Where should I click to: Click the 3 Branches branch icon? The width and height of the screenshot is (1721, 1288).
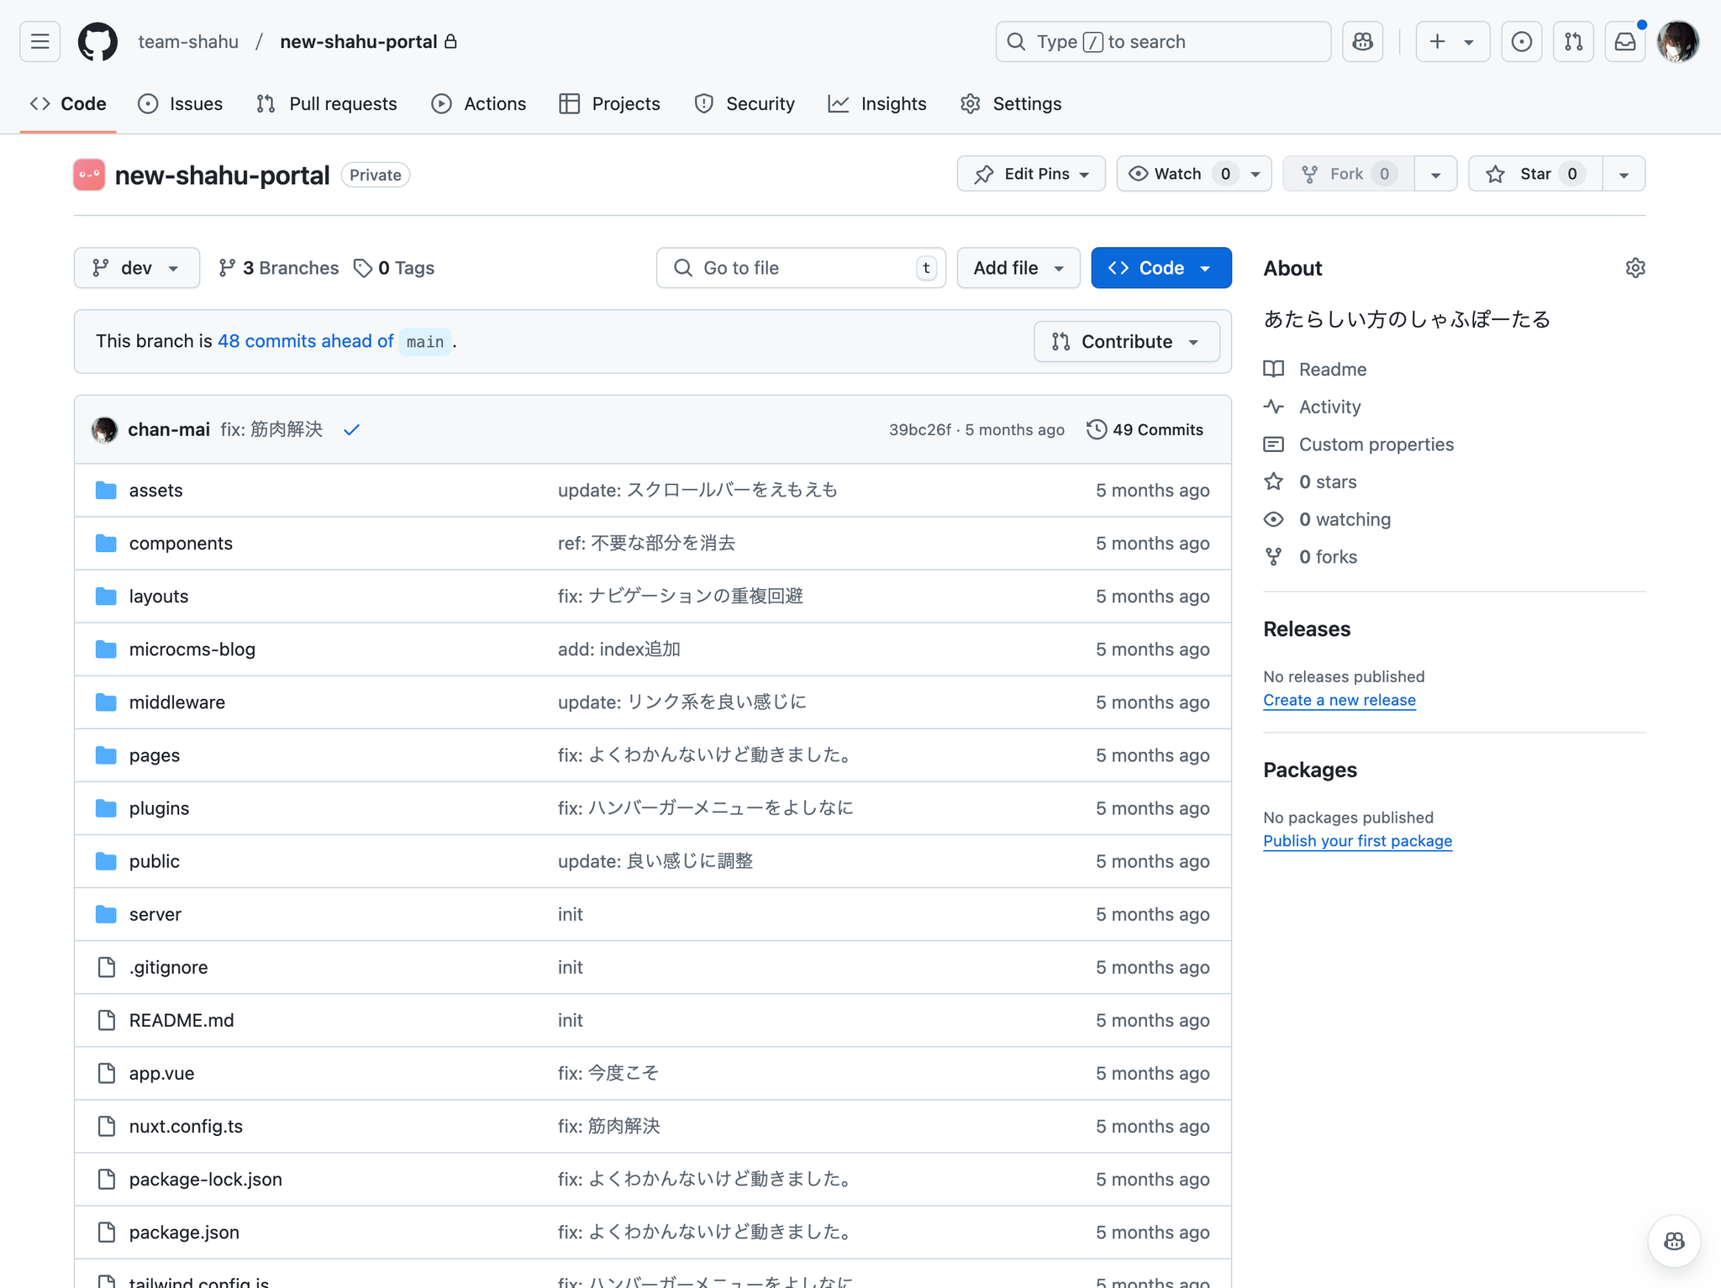(x=227, y=268)
